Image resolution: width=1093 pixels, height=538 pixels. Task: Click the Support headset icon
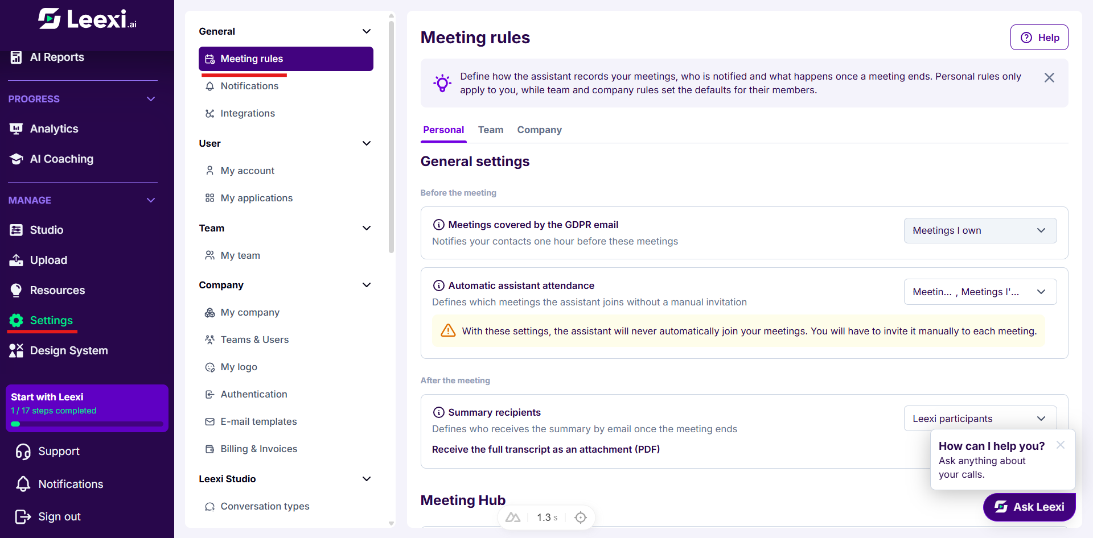[23, 452]
